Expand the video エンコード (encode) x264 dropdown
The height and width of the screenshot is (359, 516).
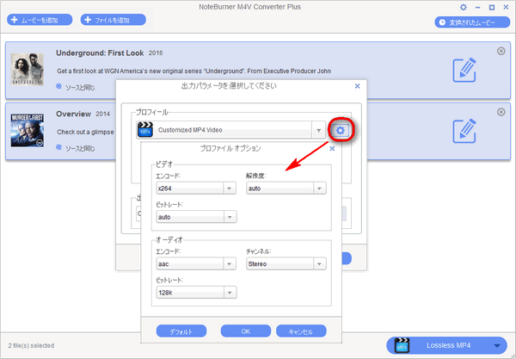[x=230, y=189]
